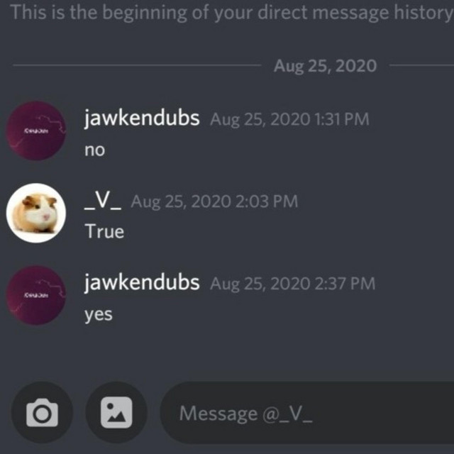Open _V_ guinea pig avatar

coord(36,213)
